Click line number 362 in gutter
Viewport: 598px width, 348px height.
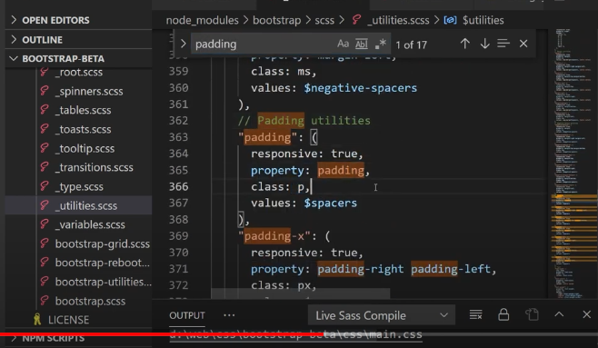[x=178, y=121]
